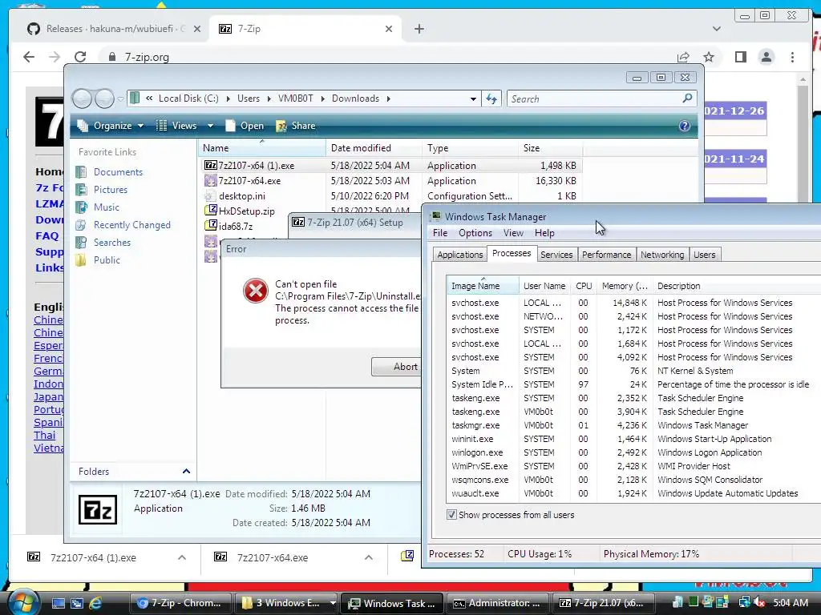Open Chrome side panel icon
The width and height of the screenshot is (821, 615).
tap(740, 57)
